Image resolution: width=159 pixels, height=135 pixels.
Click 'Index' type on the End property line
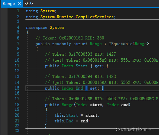pyautogui.click(x=67, y=88)
